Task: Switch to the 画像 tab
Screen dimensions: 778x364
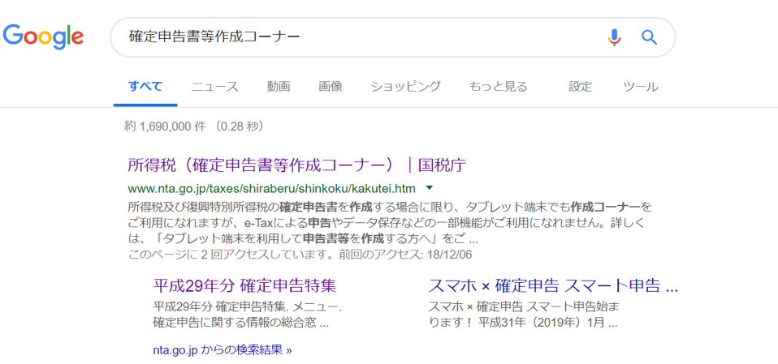Action: tap(331, 87)
